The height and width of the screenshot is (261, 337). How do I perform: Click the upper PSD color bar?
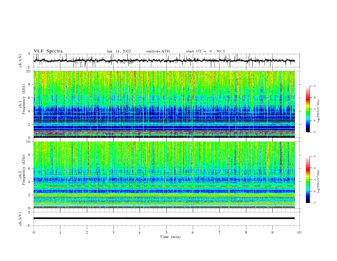click(308, 109)
